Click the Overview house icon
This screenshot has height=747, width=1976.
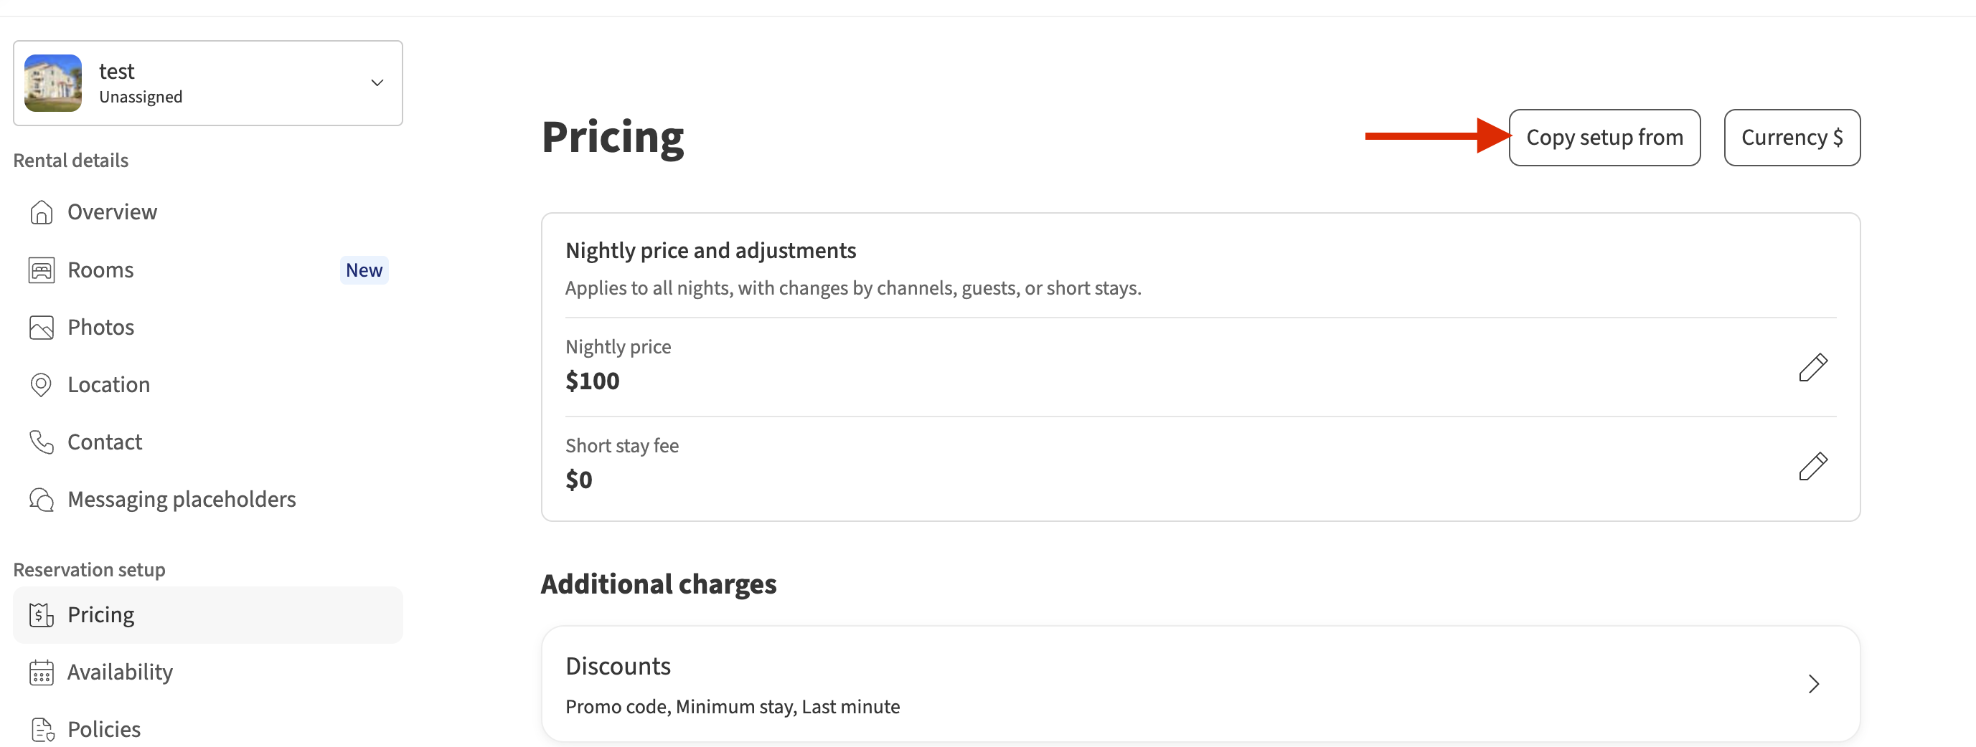point(42,212)
